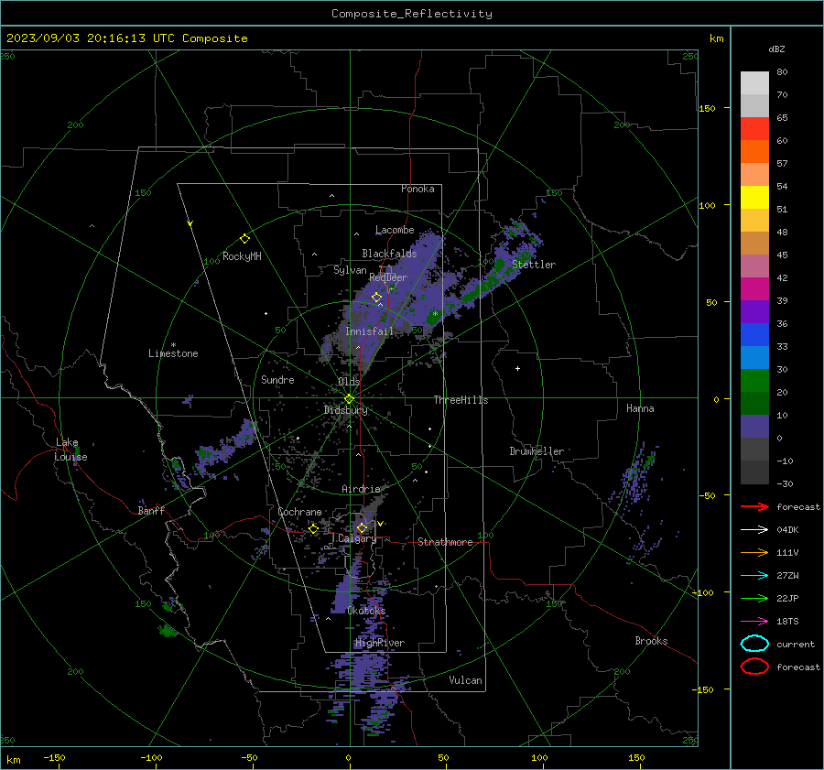The image size is (824, 770).
Task: Click the cyan 27ZW arrow icon
Action: click(x=754, y=575)
